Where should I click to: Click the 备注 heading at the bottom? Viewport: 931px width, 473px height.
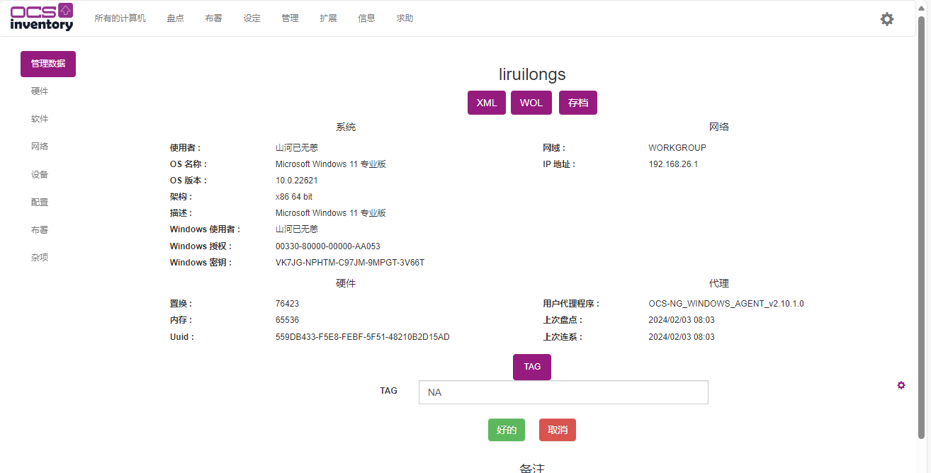pyautogui.click(x=532, y=468)
